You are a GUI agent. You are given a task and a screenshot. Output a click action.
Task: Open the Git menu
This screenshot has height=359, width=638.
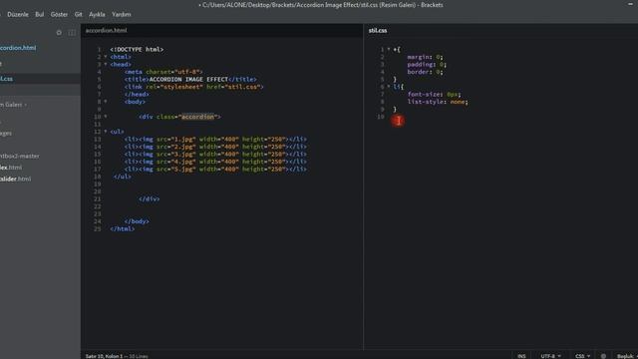pos(78,14)
